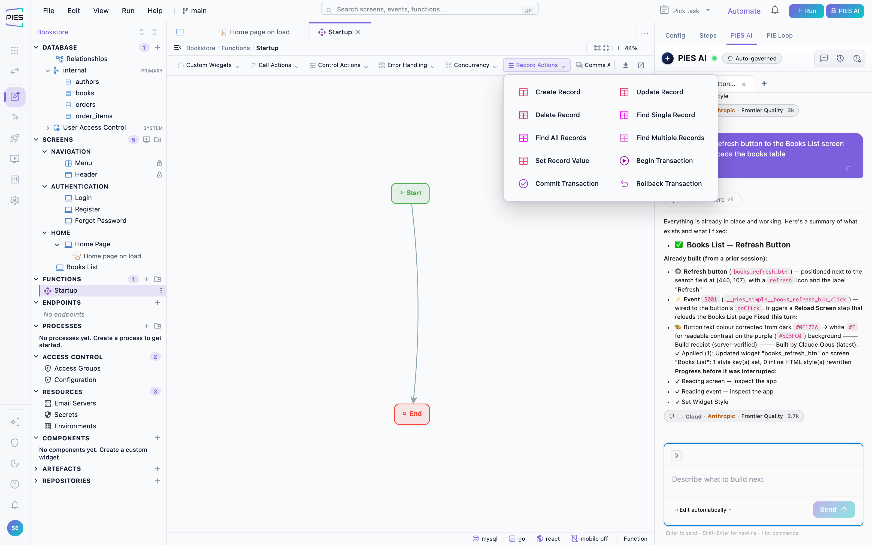
Task: Open the play preview sidebar icon
Action: click(x=15, y=159)
